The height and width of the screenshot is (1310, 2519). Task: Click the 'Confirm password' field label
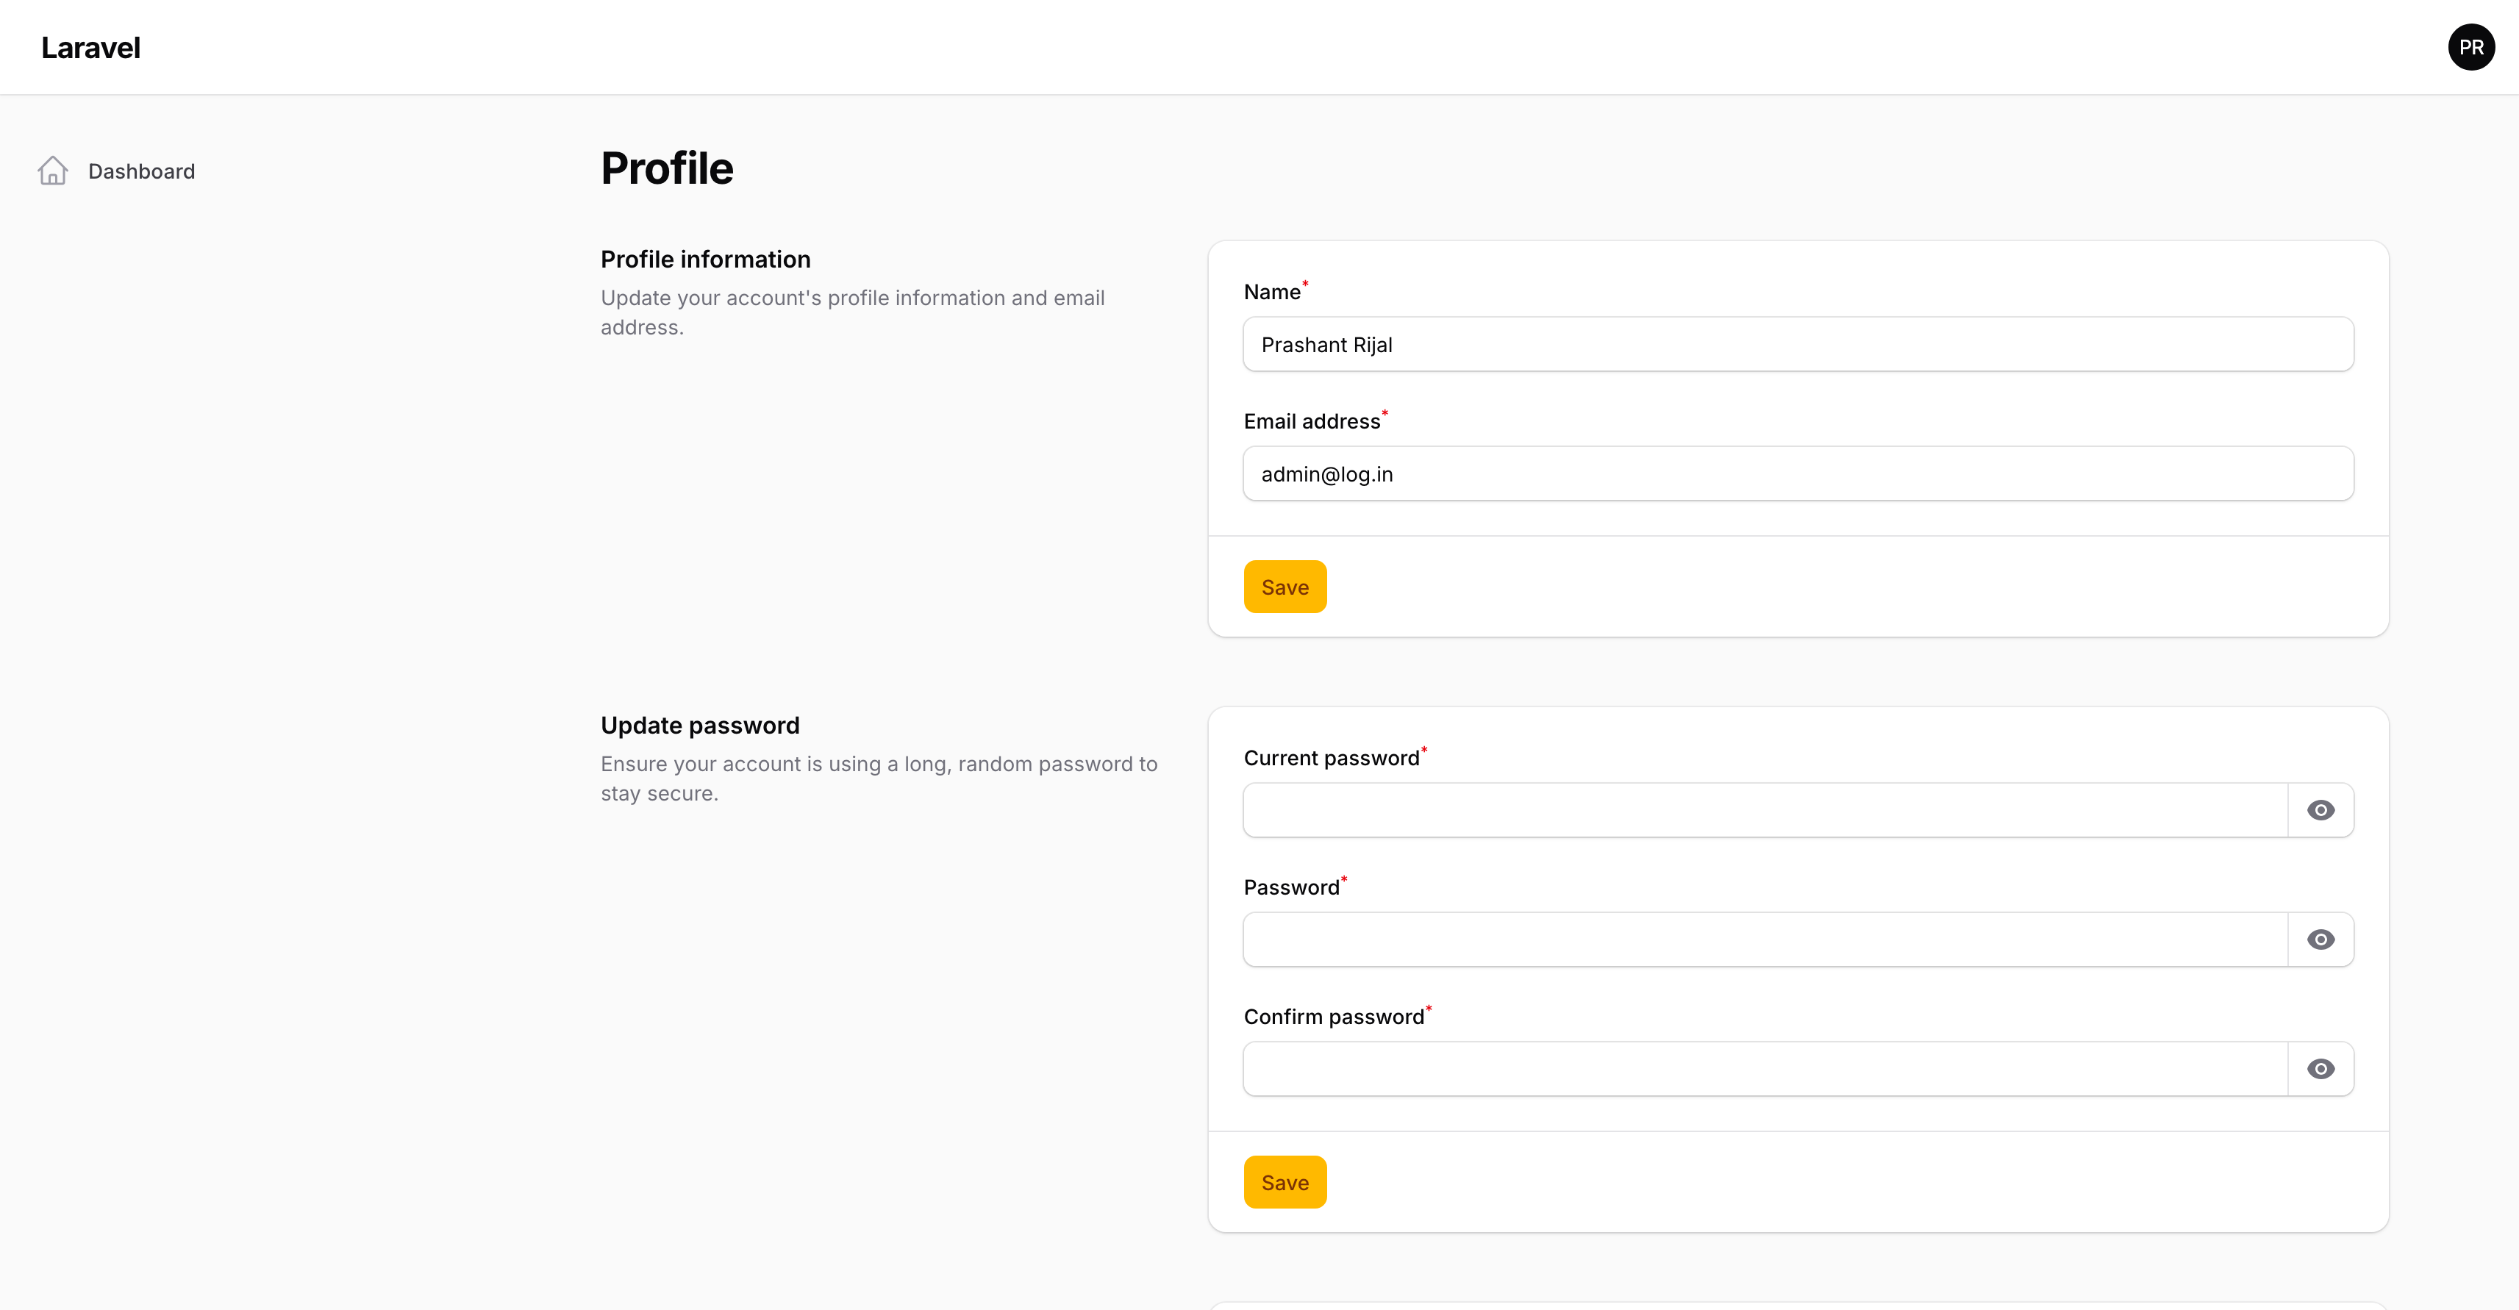point(1334,1017)
